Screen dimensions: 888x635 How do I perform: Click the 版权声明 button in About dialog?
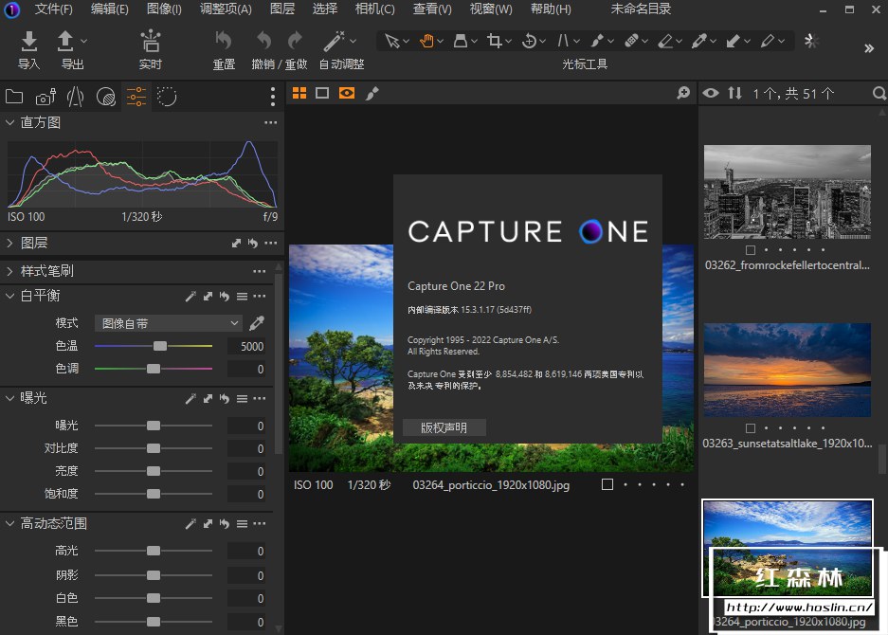[x=444, y=427]
